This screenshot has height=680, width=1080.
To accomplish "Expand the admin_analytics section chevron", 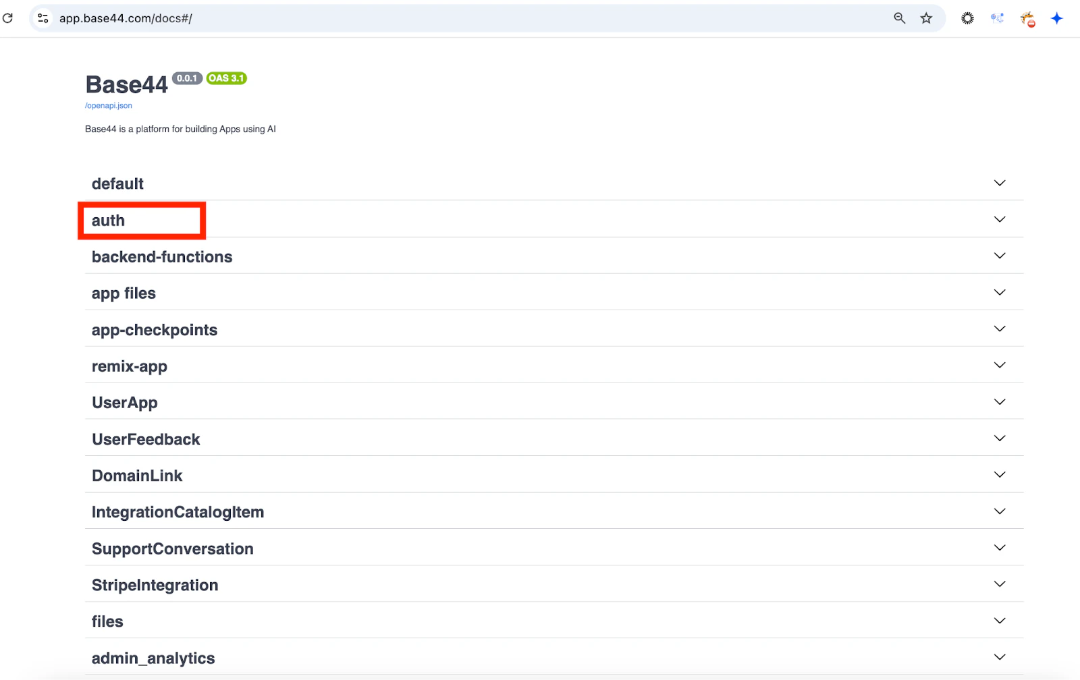I will pos(1000,656).
